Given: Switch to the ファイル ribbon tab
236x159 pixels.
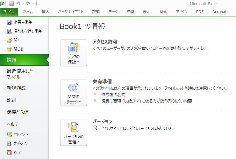Looking at the screenshot, I should coord(9,12).
